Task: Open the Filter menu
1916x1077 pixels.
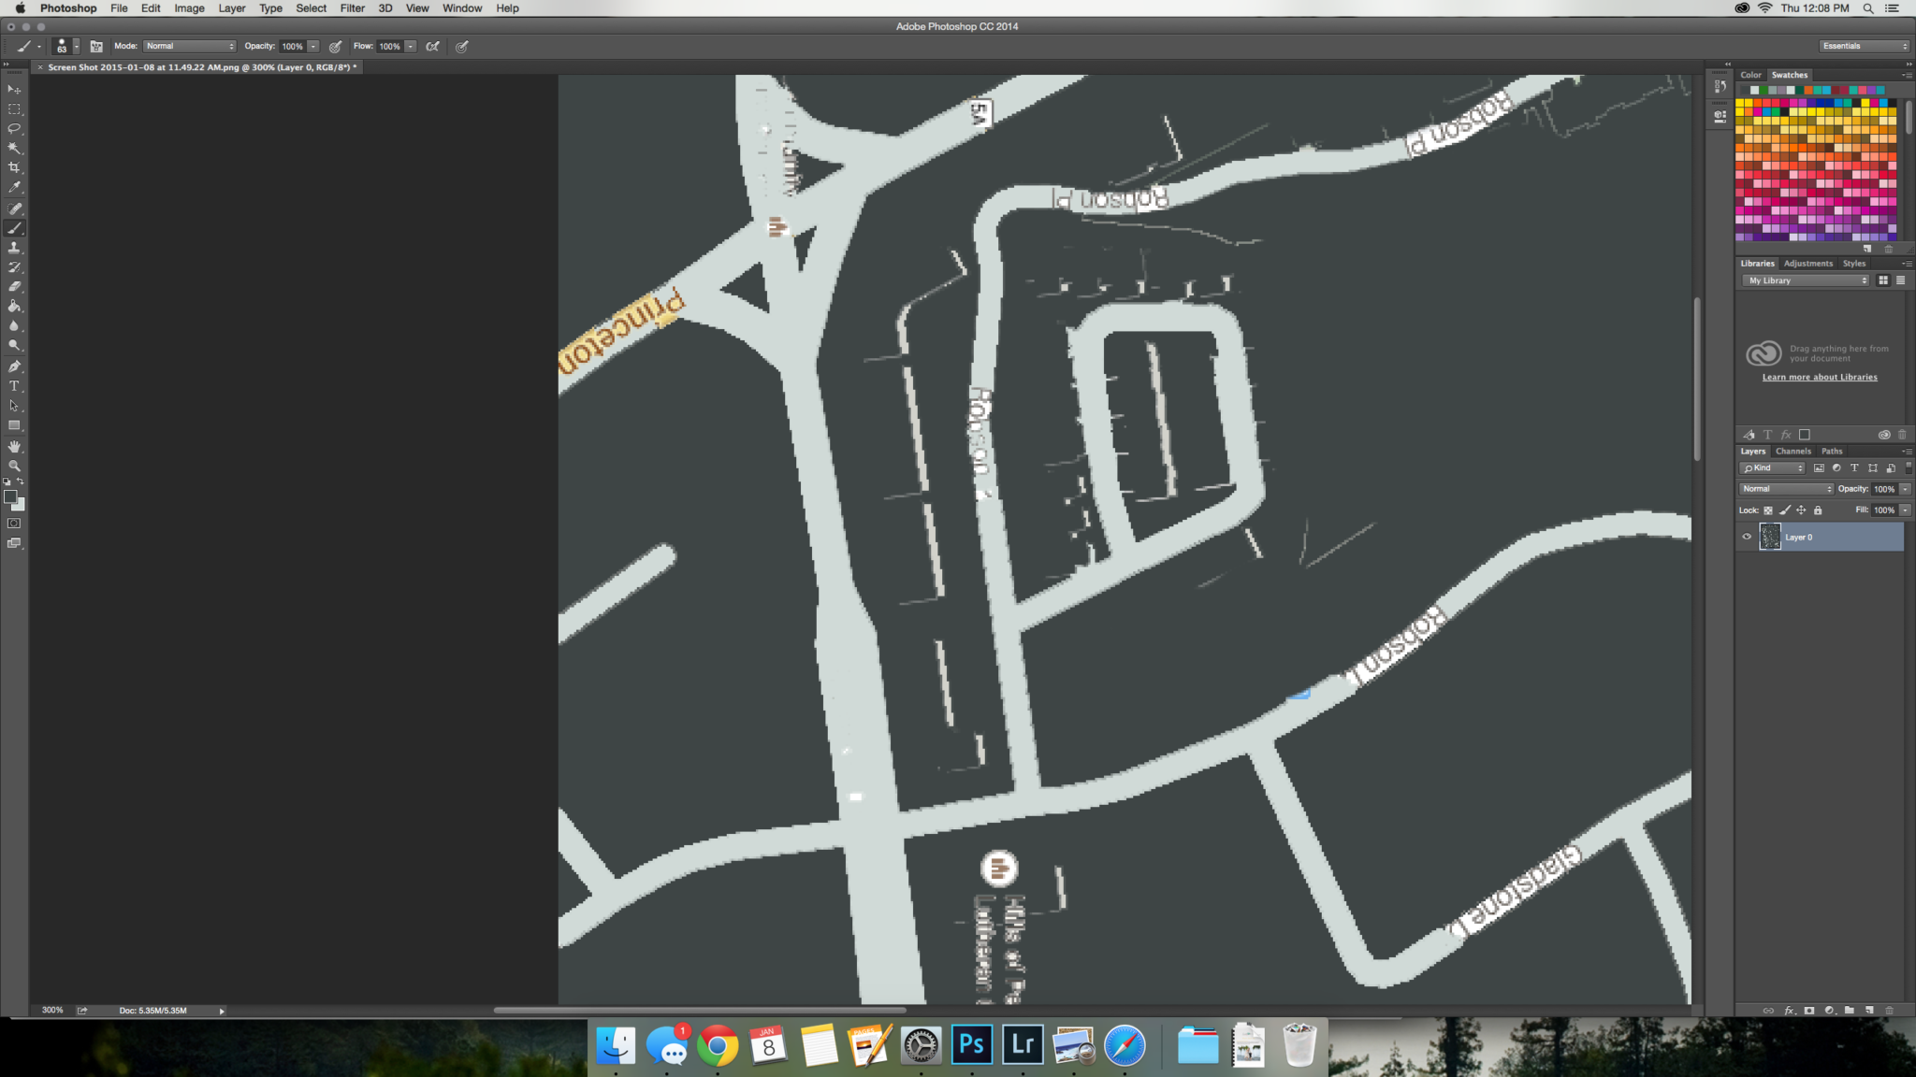Action: coord(352,8)
